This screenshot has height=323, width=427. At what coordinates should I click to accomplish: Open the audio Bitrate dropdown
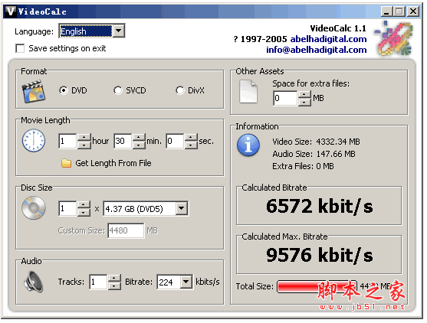(x=186, y=282)
